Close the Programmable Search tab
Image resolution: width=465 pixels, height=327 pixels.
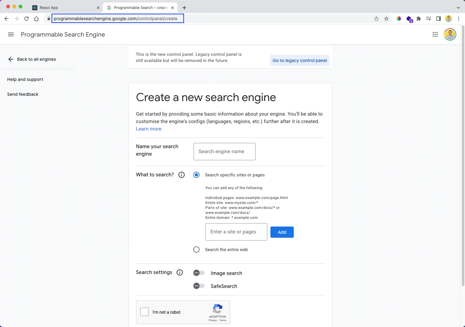173,8
